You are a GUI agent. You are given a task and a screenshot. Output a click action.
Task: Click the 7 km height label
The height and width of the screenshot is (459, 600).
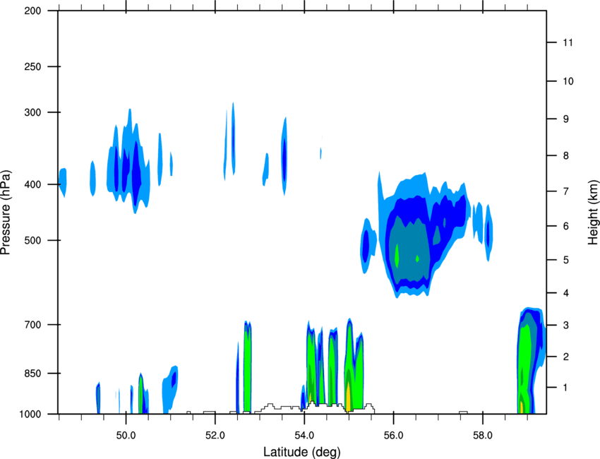(566, 191)
